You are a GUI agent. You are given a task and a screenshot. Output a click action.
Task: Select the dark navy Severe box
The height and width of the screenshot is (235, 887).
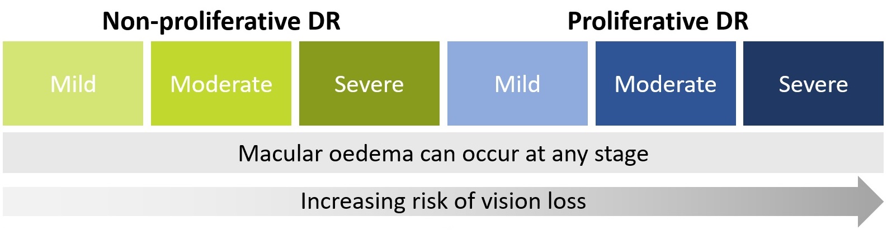pos(813,83)
